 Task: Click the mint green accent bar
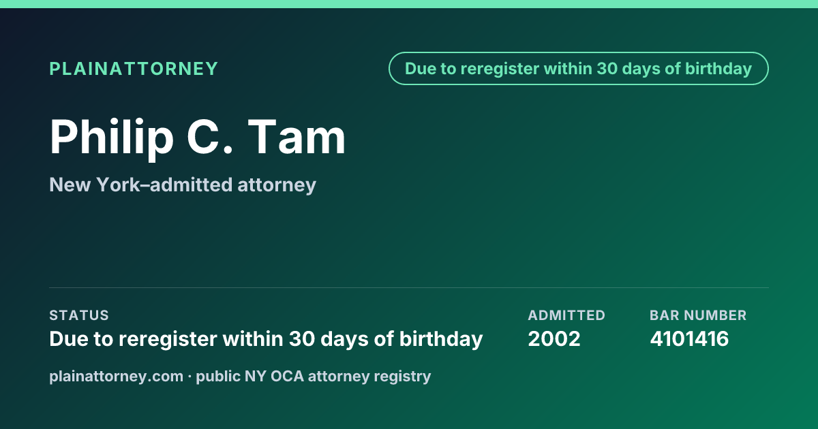tap(409, 4)
